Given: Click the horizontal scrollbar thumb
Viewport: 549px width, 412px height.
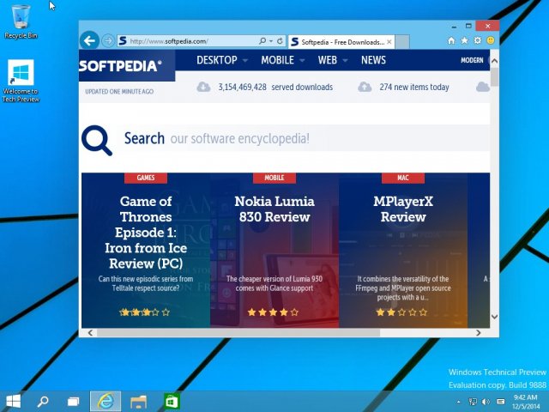Looking at the screenshot, I should tap(238, 332).
